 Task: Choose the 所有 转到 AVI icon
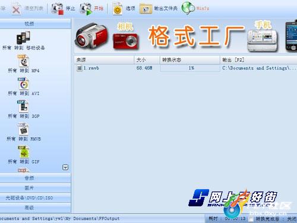click(24, 83)
